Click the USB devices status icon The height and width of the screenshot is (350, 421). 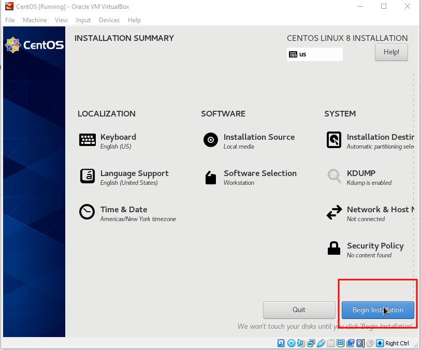pos(321,343)
